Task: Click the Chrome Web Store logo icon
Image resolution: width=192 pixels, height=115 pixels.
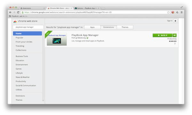Action: tap(15, 21)
